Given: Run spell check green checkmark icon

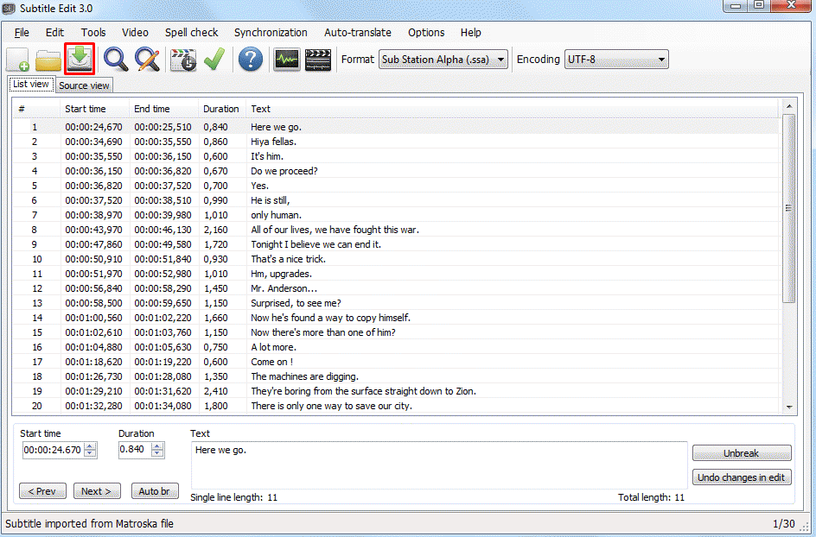Looking at the screenshot, I should tap(214, 59).
